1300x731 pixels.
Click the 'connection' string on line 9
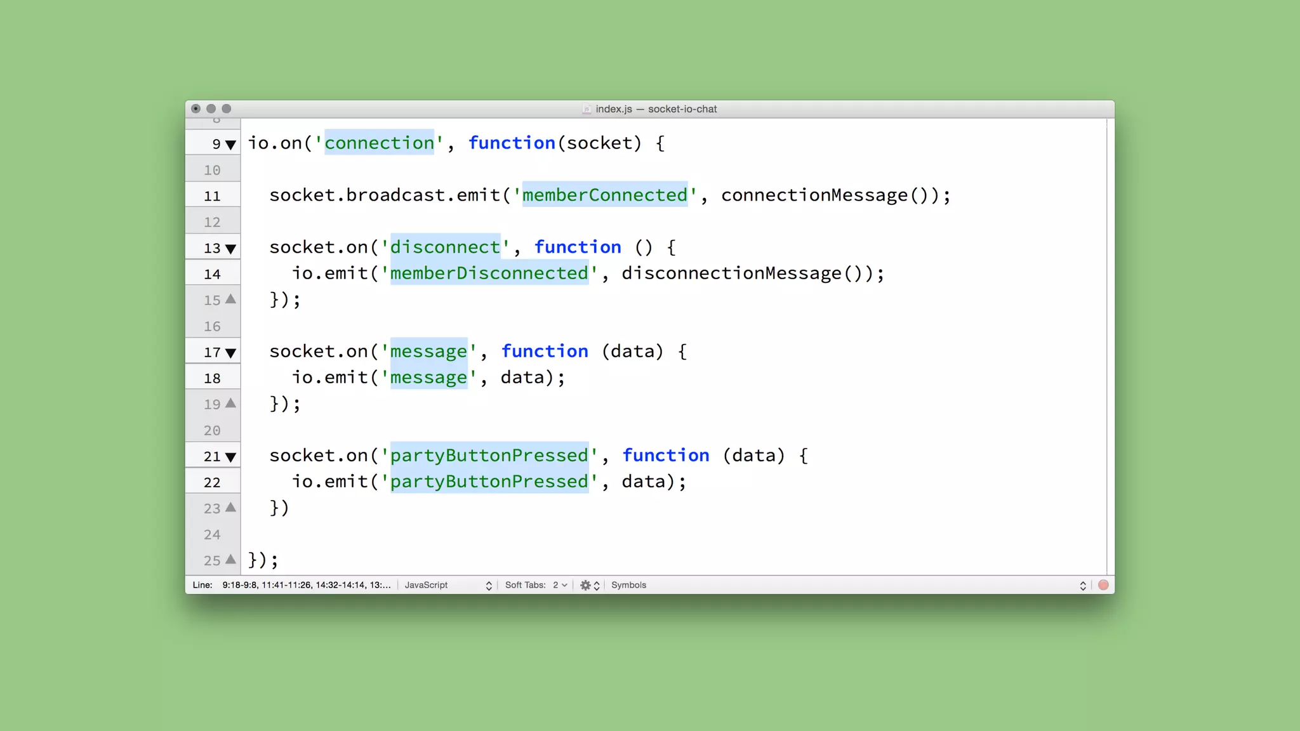tap(379, 143)
